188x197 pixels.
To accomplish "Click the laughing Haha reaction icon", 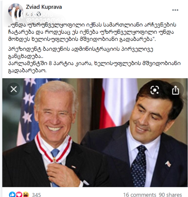I will click(x=26, y=194).
